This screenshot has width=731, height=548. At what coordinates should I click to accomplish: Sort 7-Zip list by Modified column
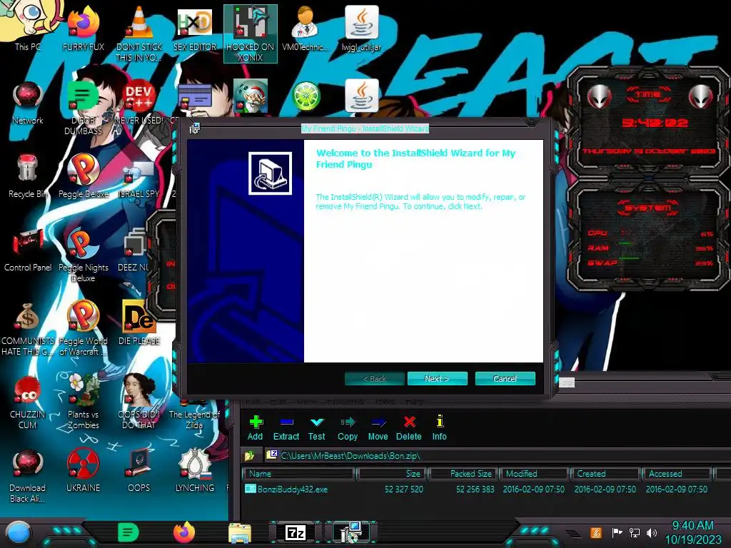point(535,474)
